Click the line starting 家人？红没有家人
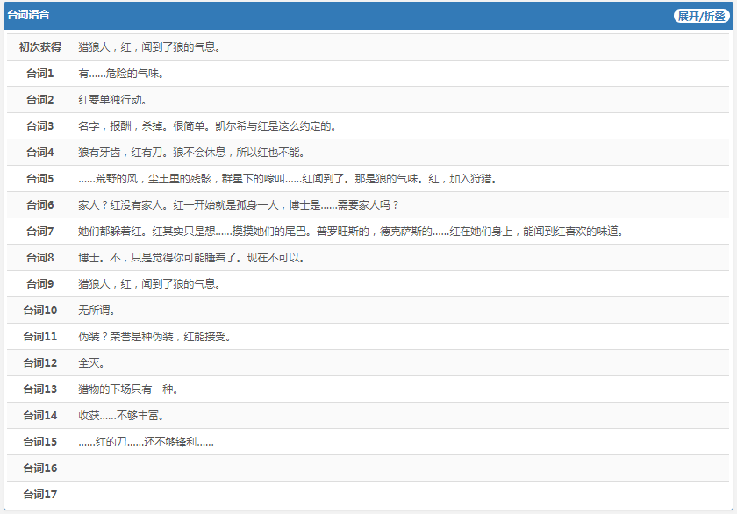This screenshot has height=514, width=737. point(239,205)
